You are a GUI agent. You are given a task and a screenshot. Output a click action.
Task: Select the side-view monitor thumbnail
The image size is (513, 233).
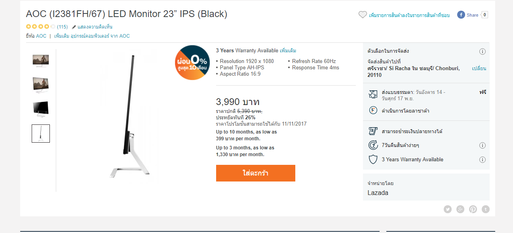(x=41, y=134)
